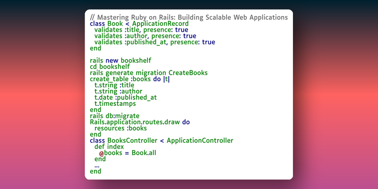Click the line "validates :title, presence: true"

pyautogui.click(x=141, y=30)
